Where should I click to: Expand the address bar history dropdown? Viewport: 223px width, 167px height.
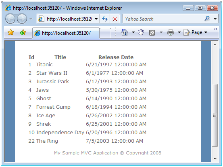tap(96, 19)
